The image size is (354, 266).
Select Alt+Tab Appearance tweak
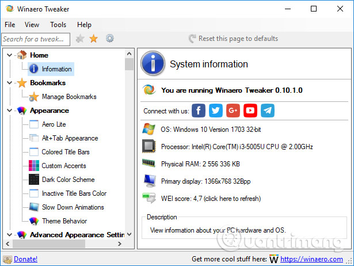(x=70, y=138)
